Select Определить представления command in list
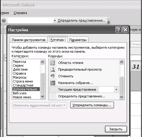142x137 pixels. point(81,96)
